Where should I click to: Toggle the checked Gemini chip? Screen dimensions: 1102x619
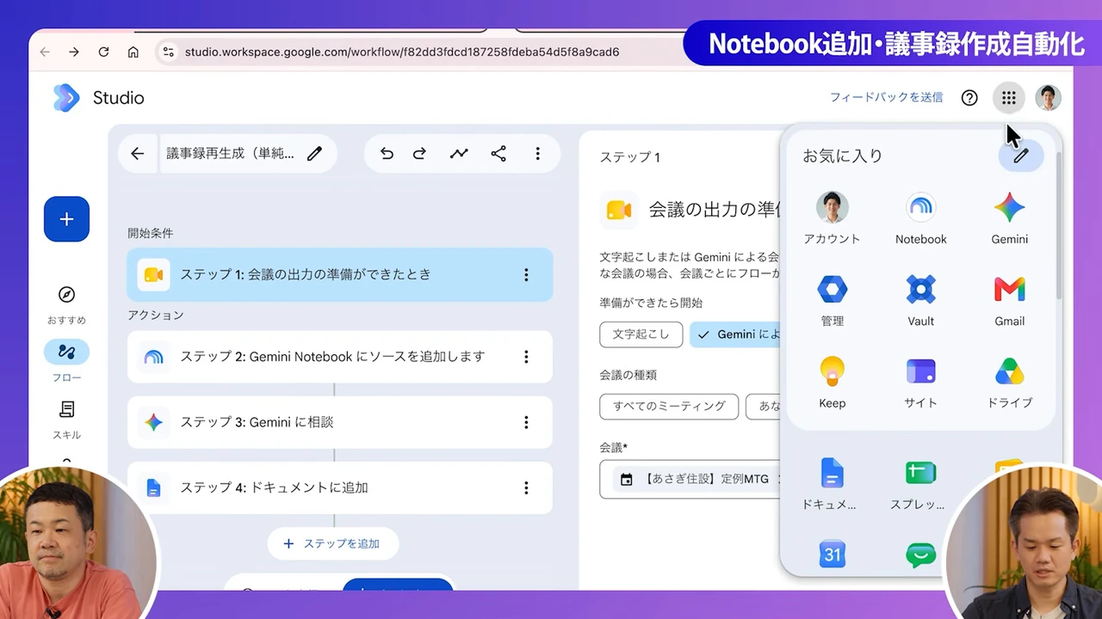(x=735, y=334)
